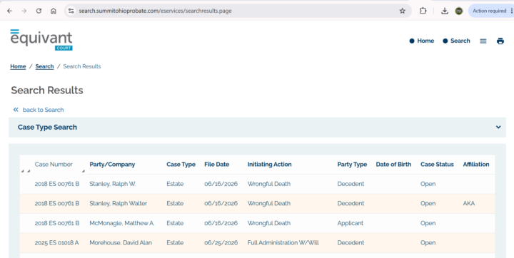Bookmark page with star icon
The width and height of the screenshot is (514, 258).
(x=402, y=11)
